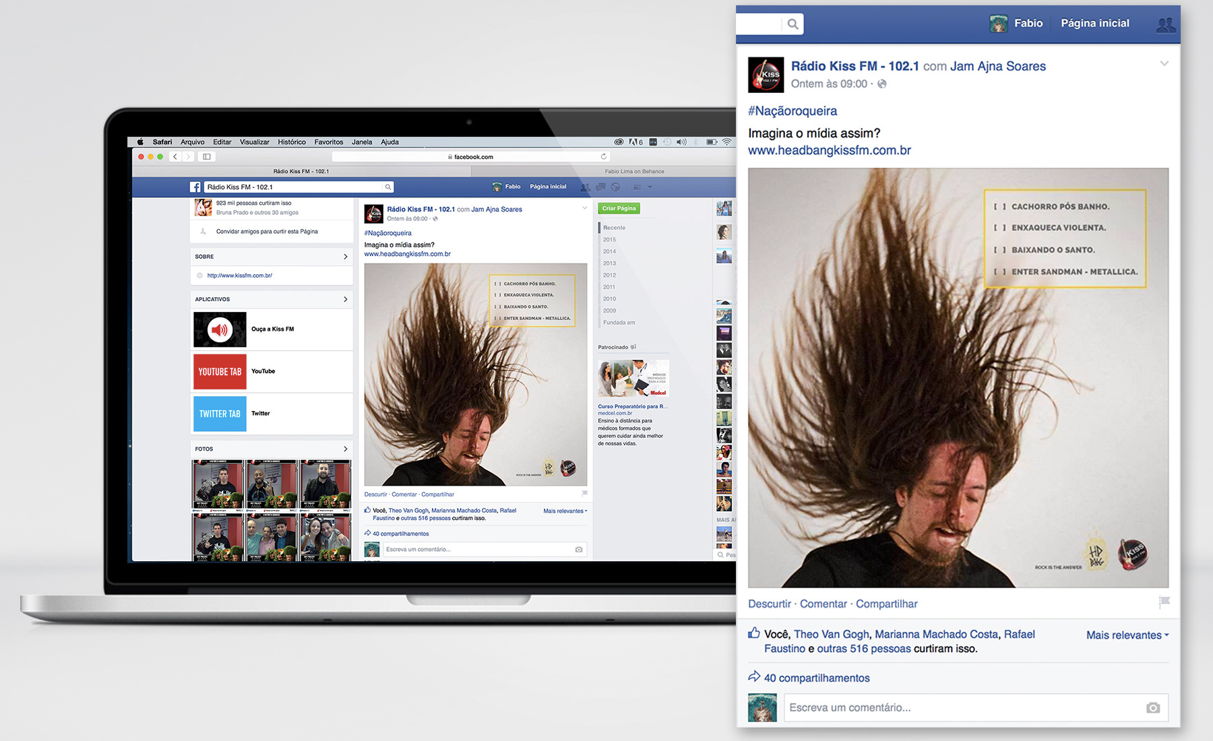Click Página inicial in the enlarged panel header
This screenshot has width=1213, height=741.
(1095, 24)
